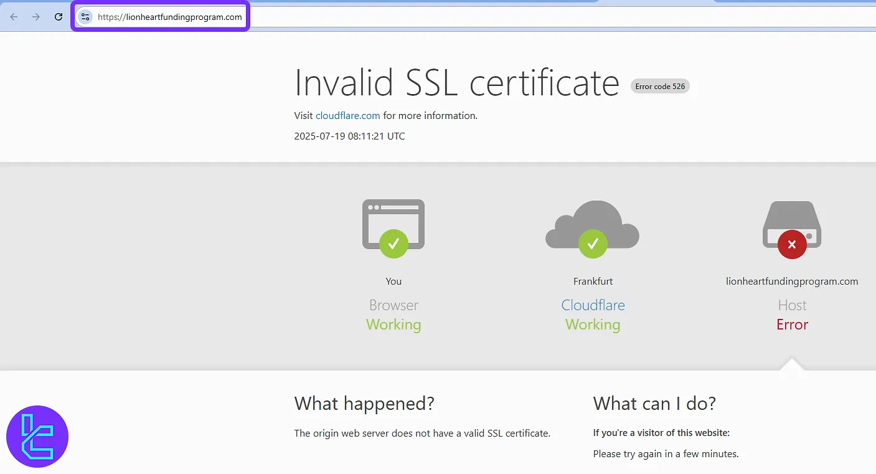Click the purple Lionheart logo at bottom left

point(37,436)
